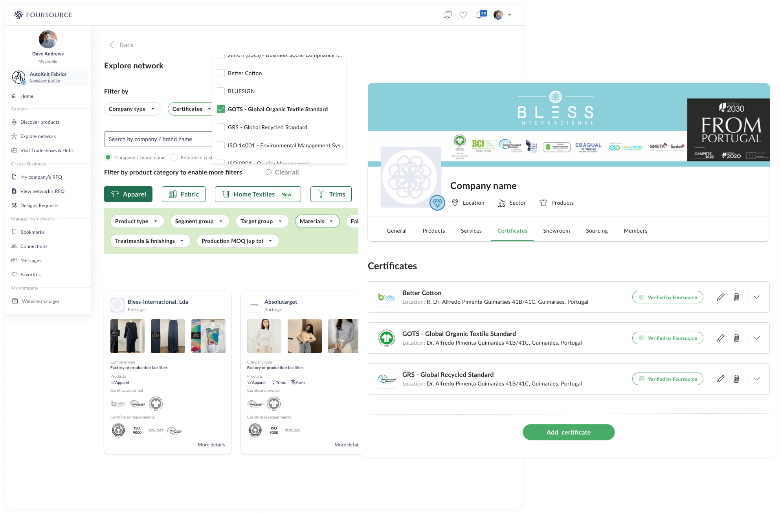Open the Company type filter dropdown
The width and height of the screenshot is (780, 514).
[x=132, y=109]
